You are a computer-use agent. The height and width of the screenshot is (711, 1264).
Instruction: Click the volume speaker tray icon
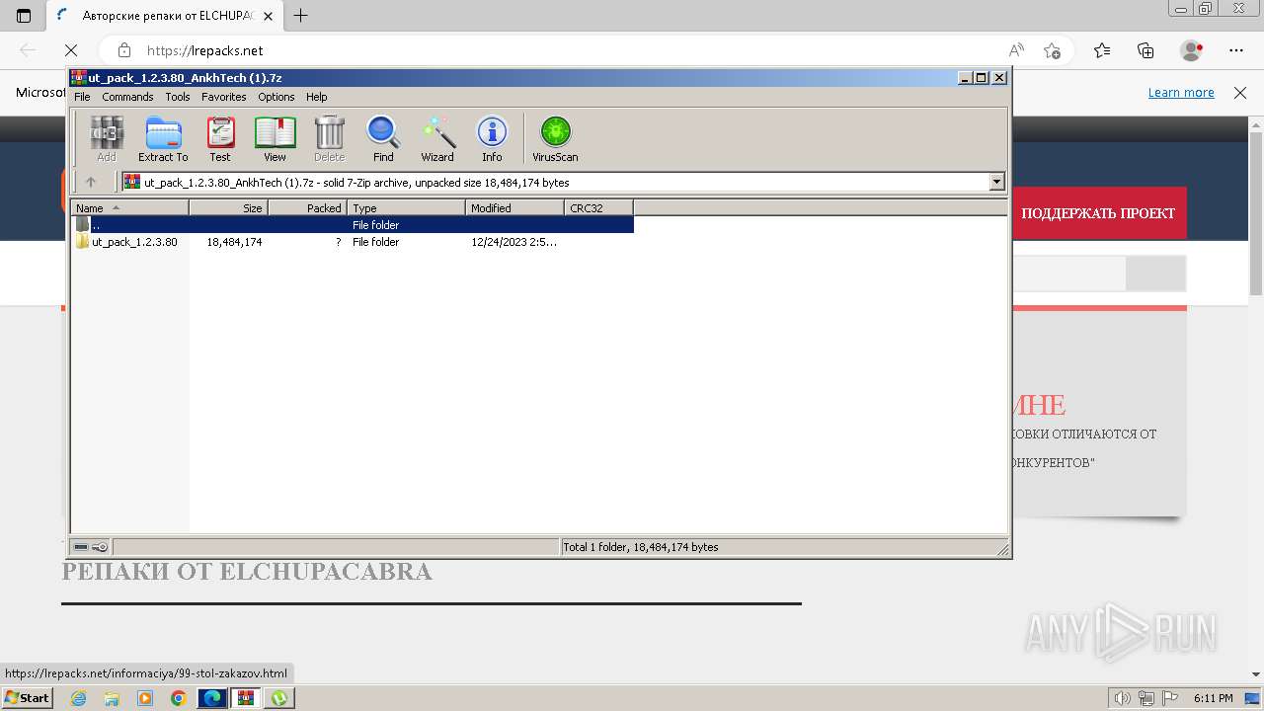[x=1121, y=698]
